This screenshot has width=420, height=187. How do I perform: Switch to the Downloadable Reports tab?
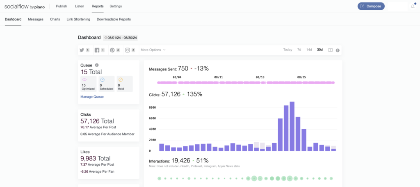pos(114,19)
